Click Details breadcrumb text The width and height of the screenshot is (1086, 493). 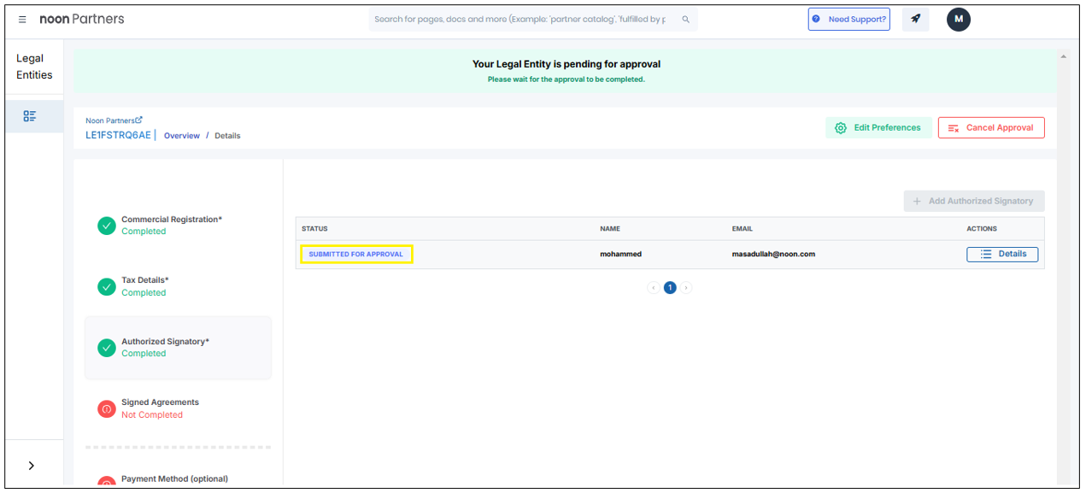pos(227,136)
